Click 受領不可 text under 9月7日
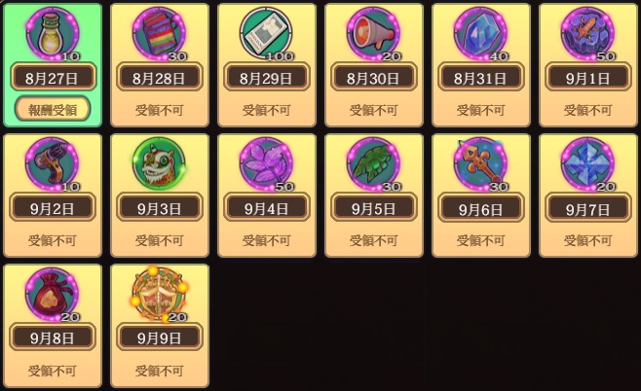 pyautogui.click(x=587, y=241)
